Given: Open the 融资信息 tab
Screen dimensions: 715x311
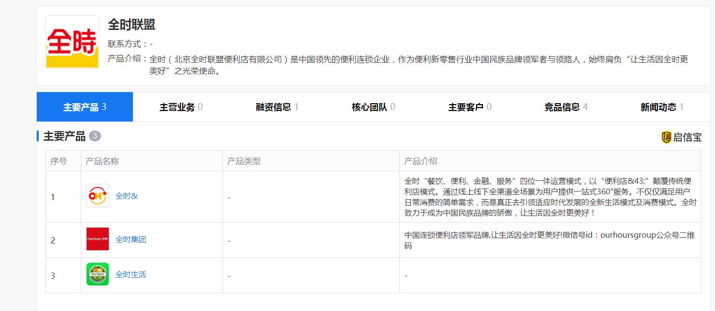Looking at the screenshot, I should click(x=277, y=107).
